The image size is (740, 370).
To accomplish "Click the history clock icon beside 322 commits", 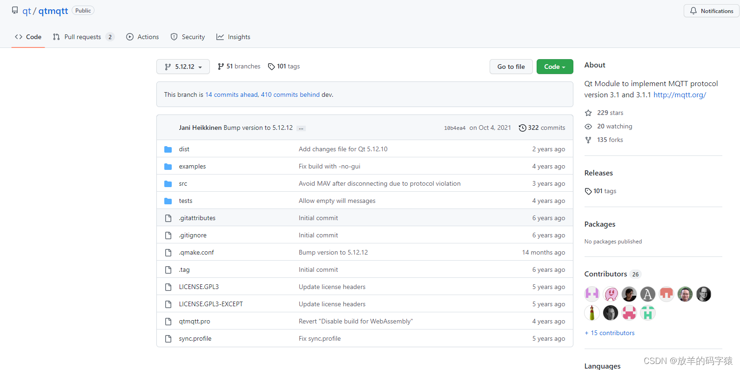I will click(x=522, y=128).
